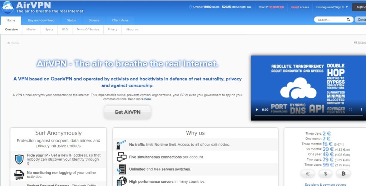Select the Bitcoin currency button
Image resolution: width=366 pixels, height=186 pixels.
pyautogui.click(x=343, y=174)
